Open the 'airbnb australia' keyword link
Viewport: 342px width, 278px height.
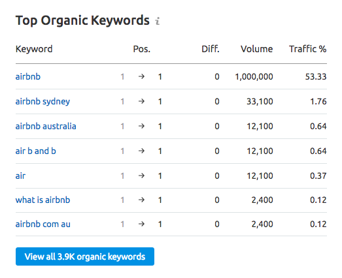click(46, 126)
